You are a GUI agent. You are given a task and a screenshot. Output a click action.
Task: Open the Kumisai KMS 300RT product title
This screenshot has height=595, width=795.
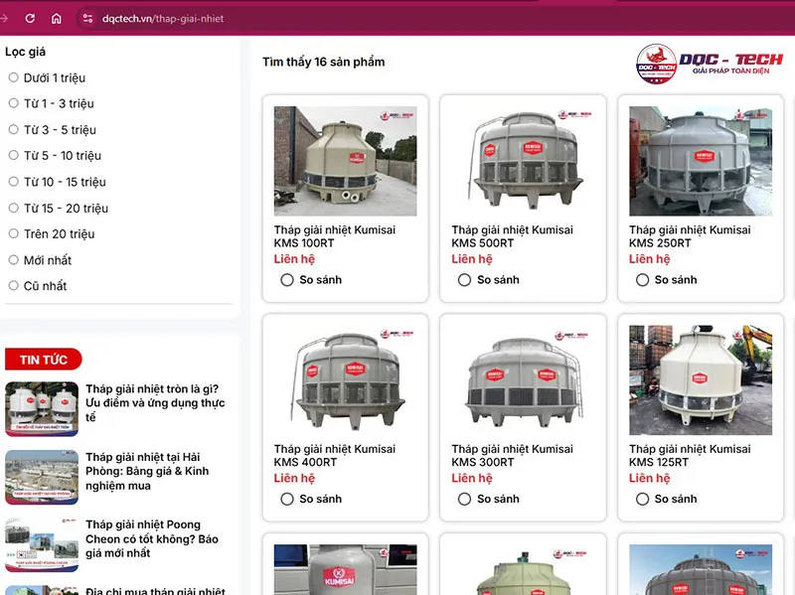click(x=512, y=455)
